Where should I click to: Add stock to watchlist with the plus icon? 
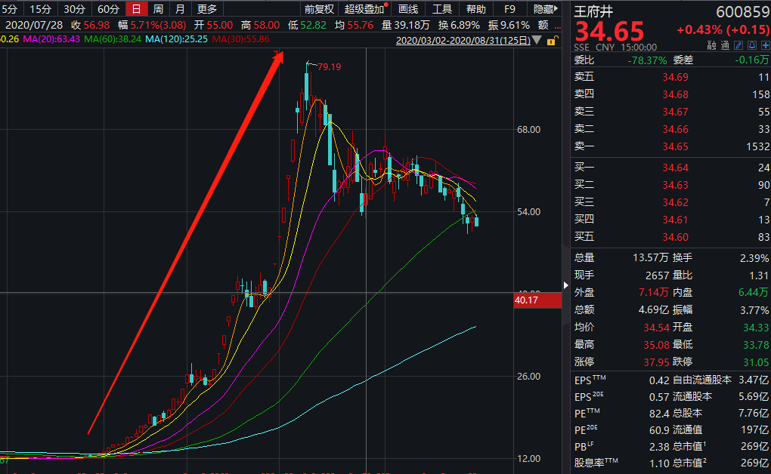pos(765,46)
